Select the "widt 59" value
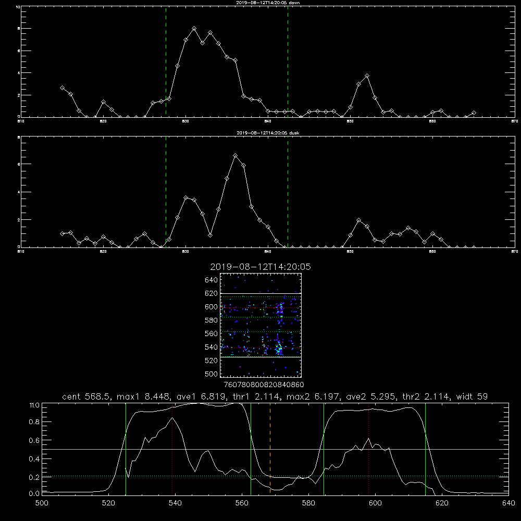521x521 pixels. 472,396
